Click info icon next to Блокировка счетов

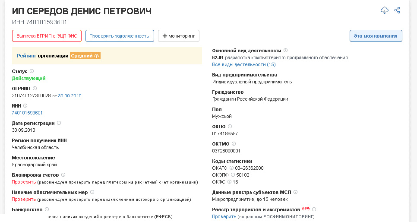coord(63,175)
